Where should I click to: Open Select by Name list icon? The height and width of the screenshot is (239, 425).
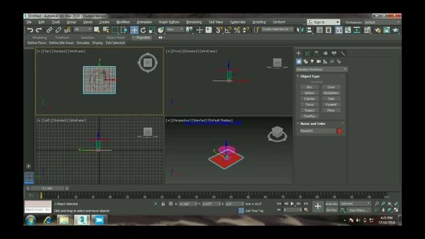[106, 30]
